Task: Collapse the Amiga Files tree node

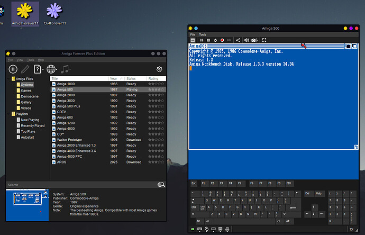Action: coord(9,79)
